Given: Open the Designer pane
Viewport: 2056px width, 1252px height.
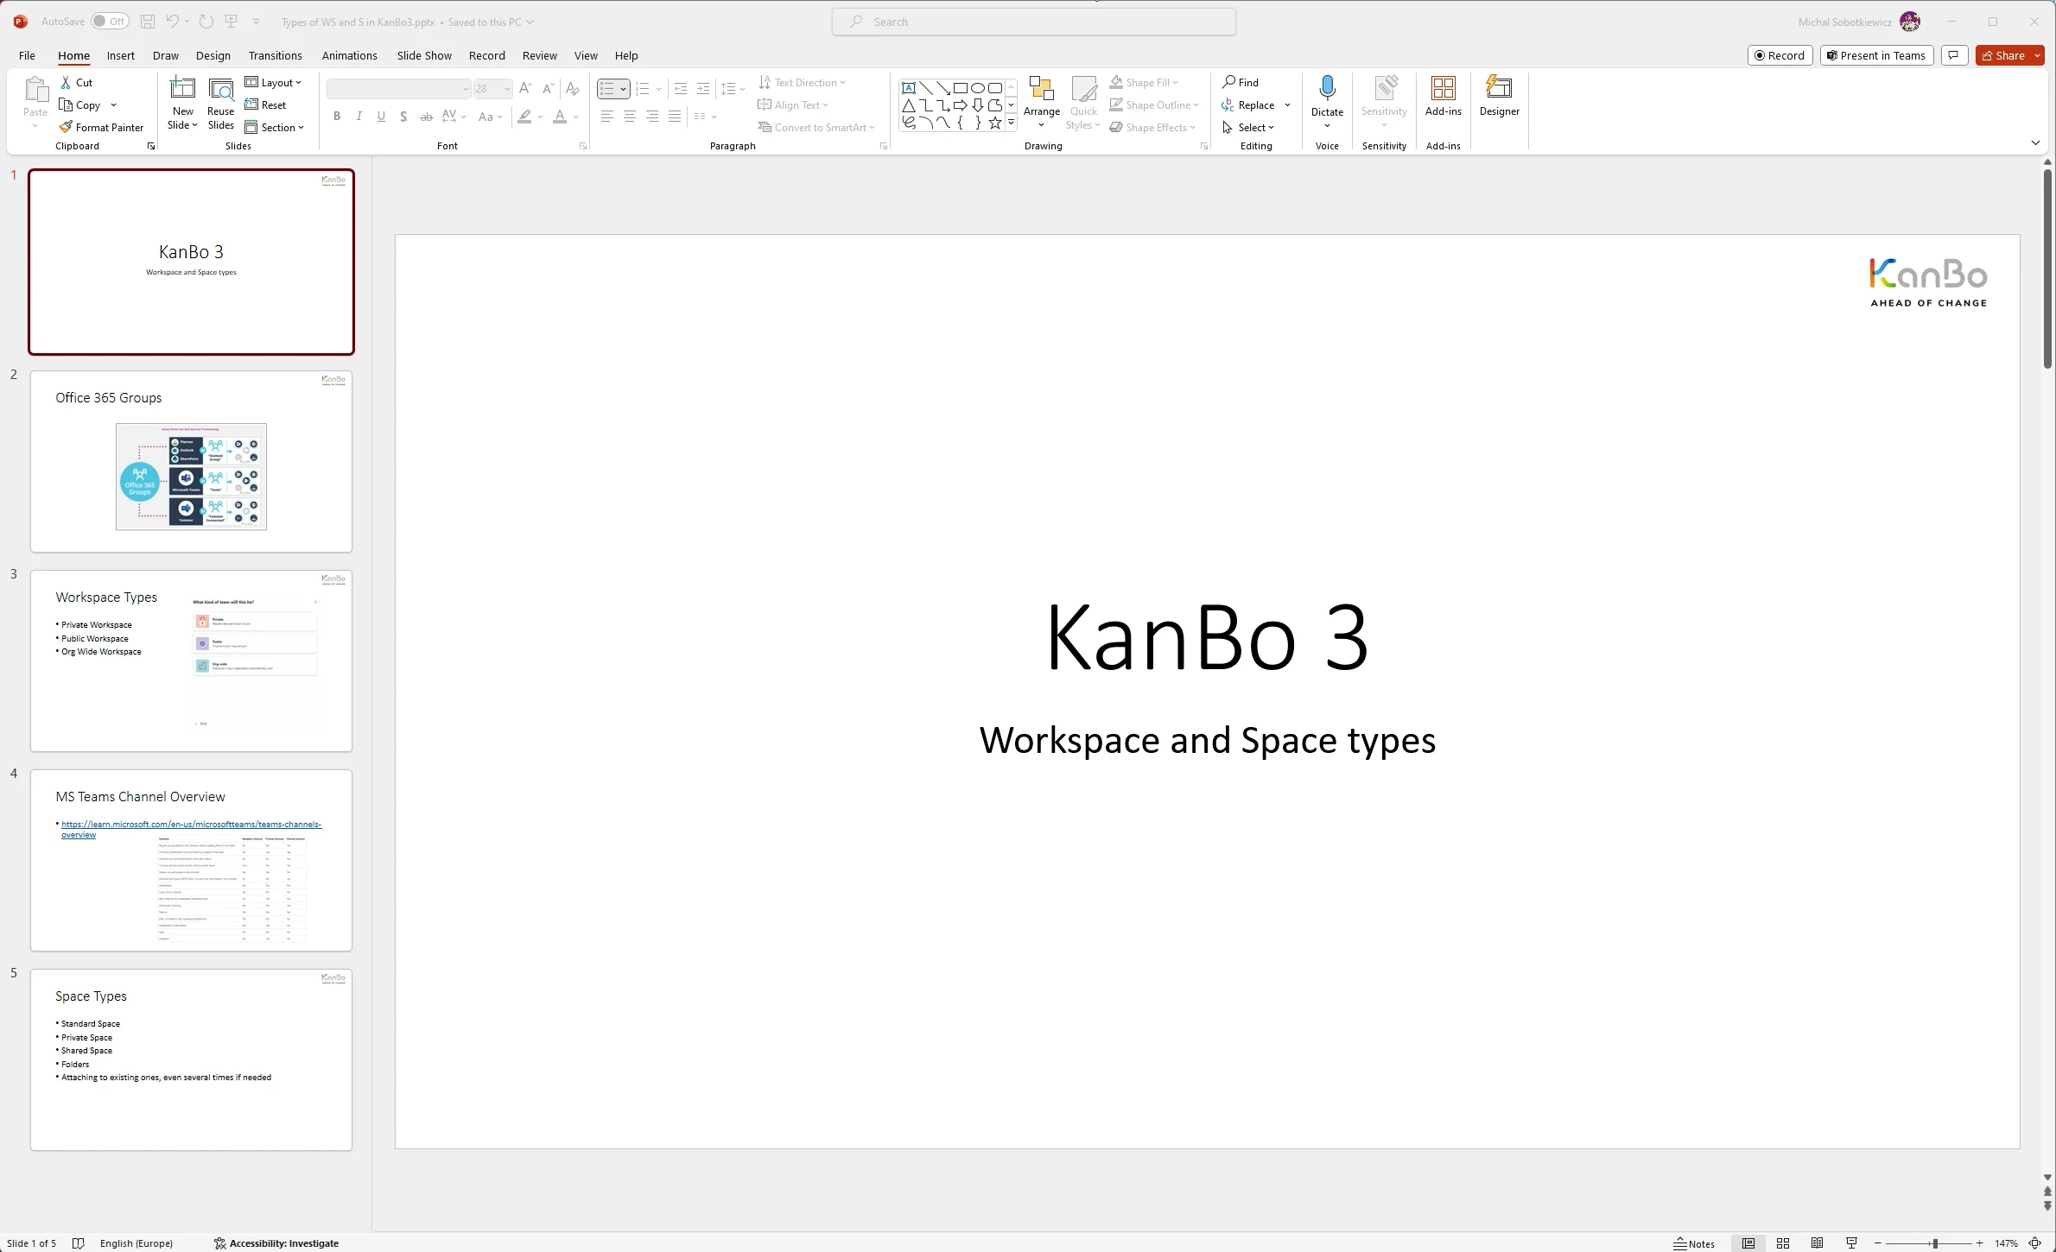Looking at the screenshot, I should [x=1498, y=98].
